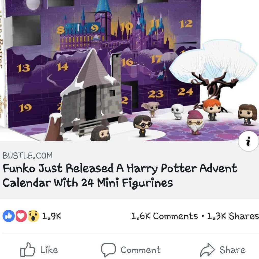The image size is (259, 259).
Task: Open the 1.3K Shares list
Action: (233, 216)
